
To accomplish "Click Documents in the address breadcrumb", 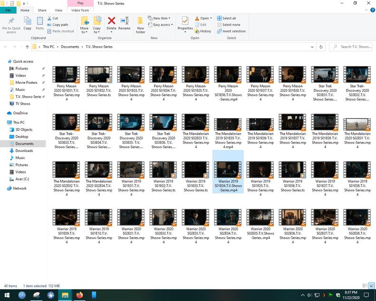I will tap(70, 47).
